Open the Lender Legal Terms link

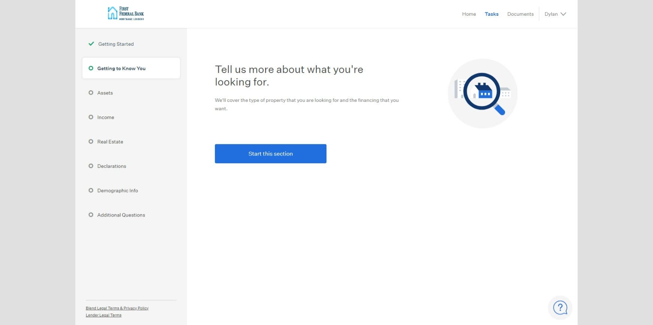104,315
